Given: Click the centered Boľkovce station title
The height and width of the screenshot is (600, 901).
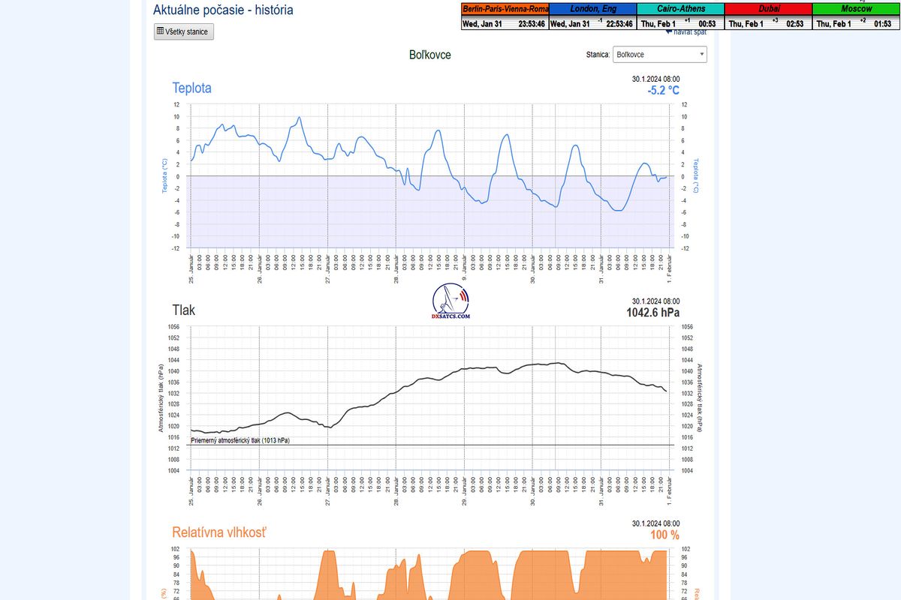Looking at the screenshot, I should pyautogui.click(x=429, y=55).
